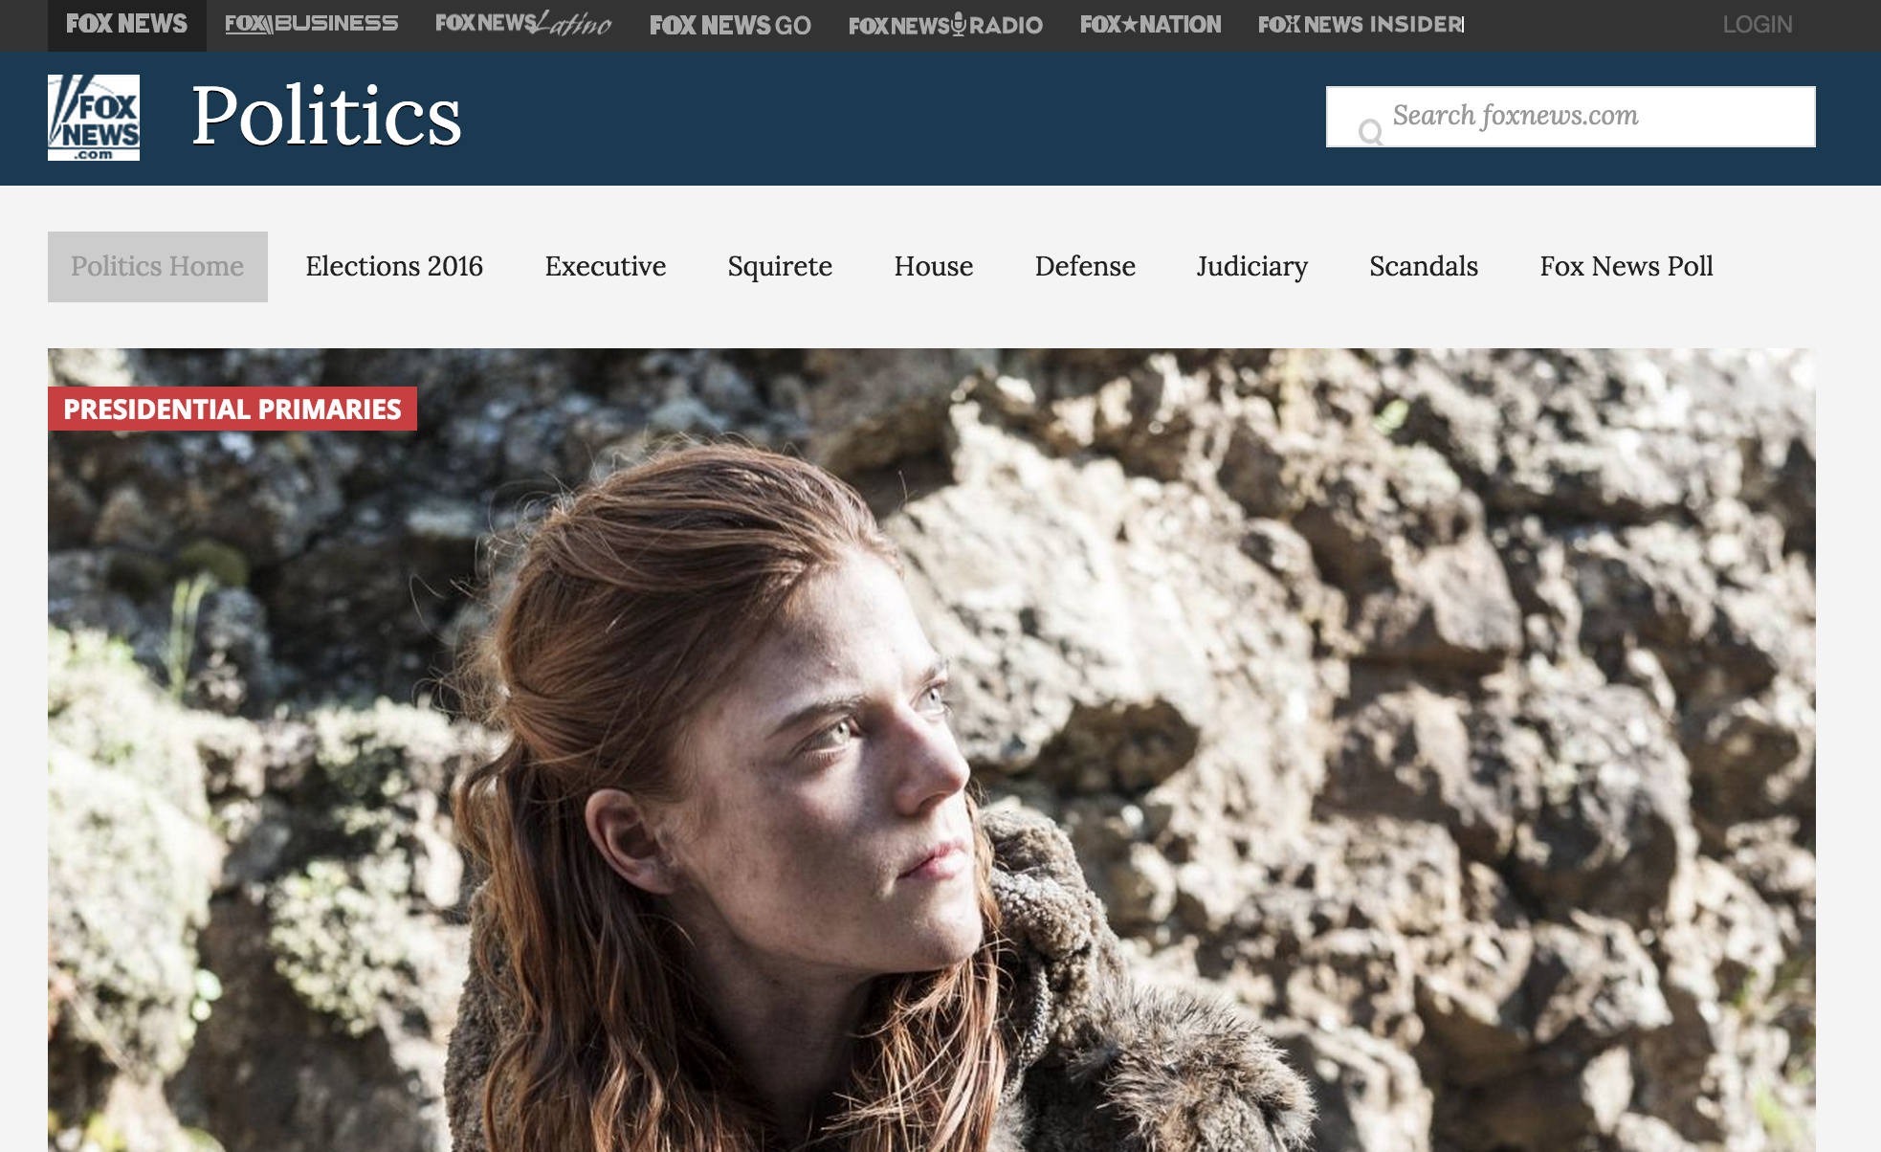
Task: Go to Elections 2016 section
Action: click(x=394, y=266)
